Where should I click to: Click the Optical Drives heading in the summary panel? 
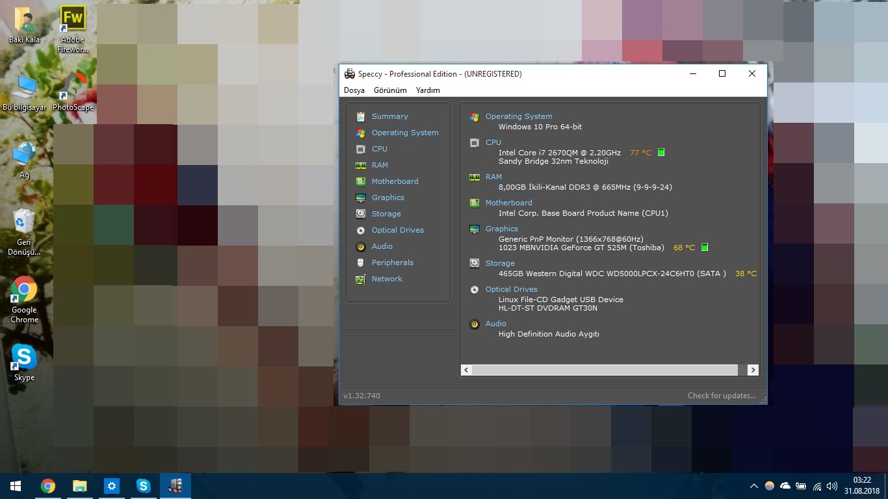512,289
